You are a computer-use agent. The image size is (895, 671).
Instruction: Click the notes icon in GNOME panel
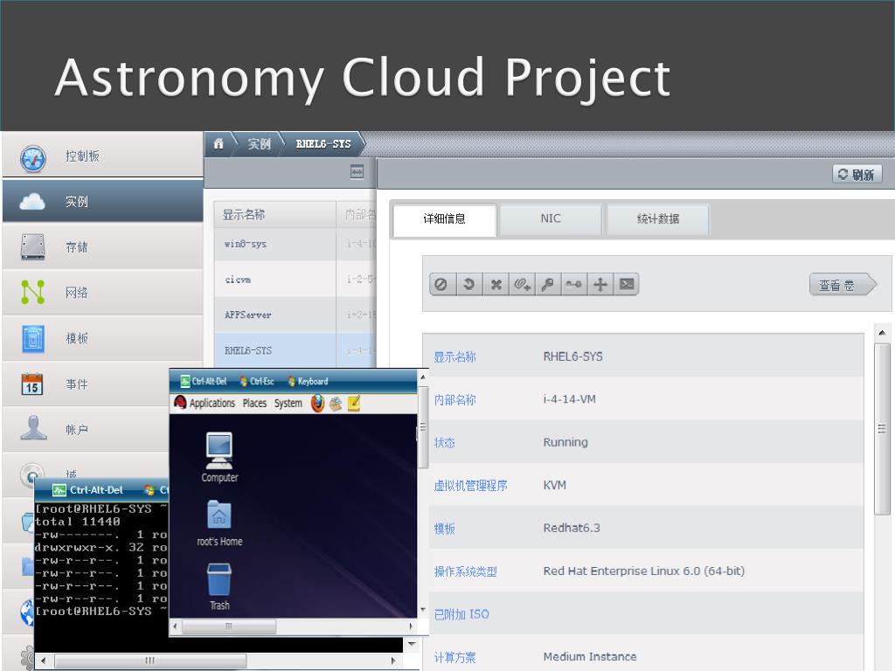click(x=354, y=404)
